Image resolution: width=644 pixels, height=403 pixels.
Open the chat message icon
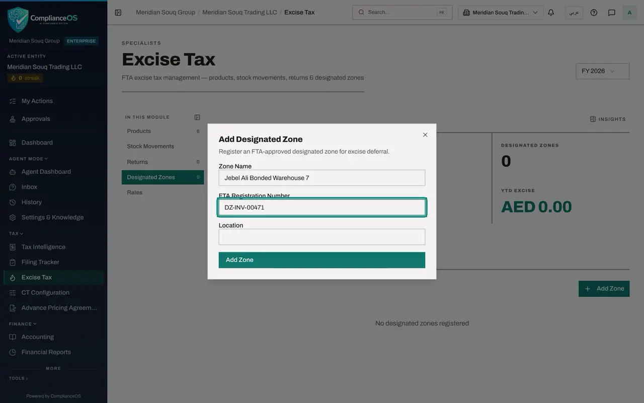(x=612, y=13)
